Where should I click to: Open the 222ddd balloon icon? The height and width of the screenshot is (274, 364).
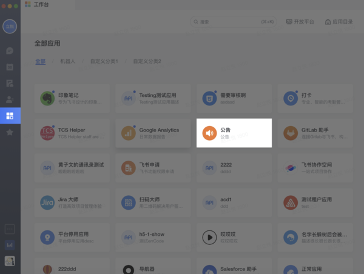point(47,270)
